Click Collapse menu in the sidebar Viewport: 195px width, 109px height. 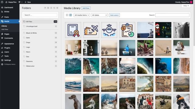(10, 64)
